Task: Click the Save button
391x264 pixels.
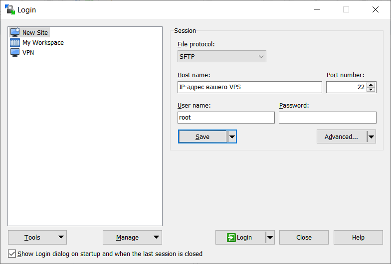Action: (202, 136)
